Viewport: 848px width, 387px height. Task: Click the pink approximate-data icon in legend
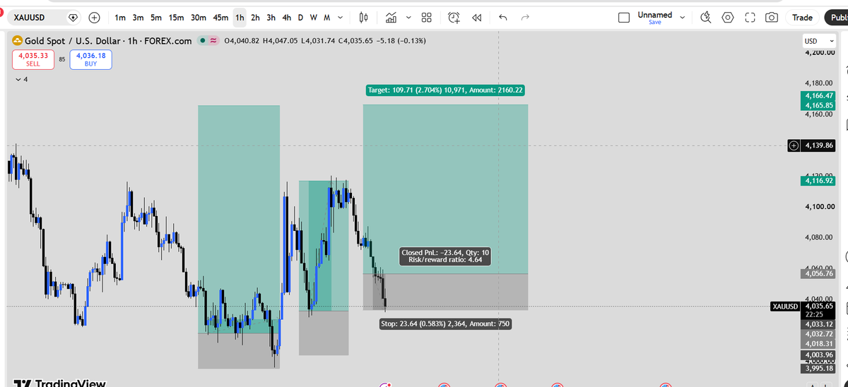213,41
